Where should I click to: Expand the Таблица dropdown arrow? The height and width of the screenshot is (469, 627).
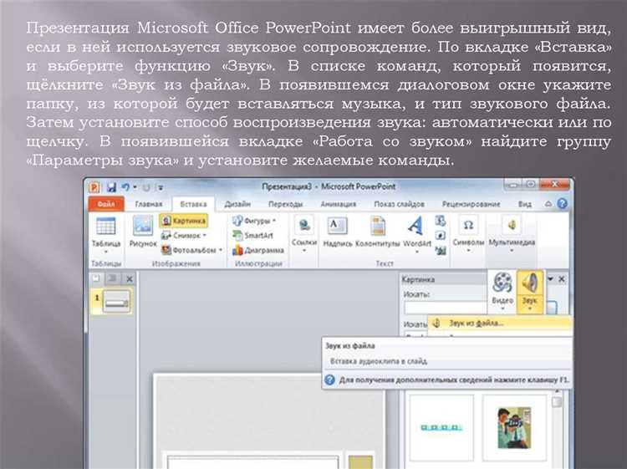[x=106, y=252]
